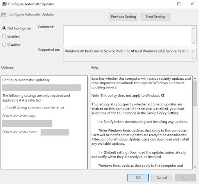The image size is (199, 184).
Task: Go to the Previous Setting
Action: [123, 17]
